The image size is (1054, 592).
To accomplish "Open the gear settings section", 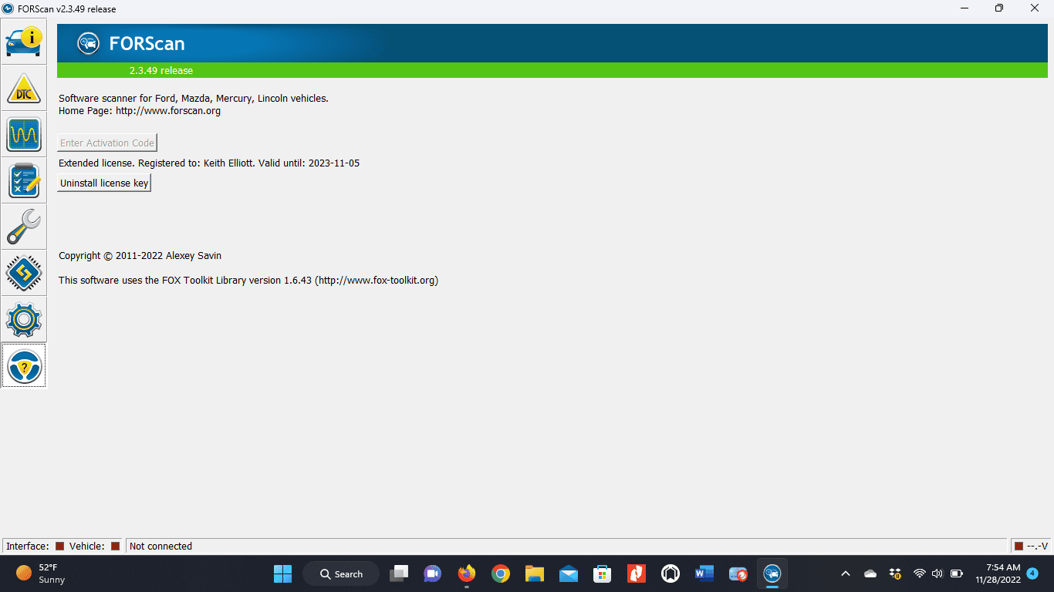I will pyautogui.click(x=24, y=319).
